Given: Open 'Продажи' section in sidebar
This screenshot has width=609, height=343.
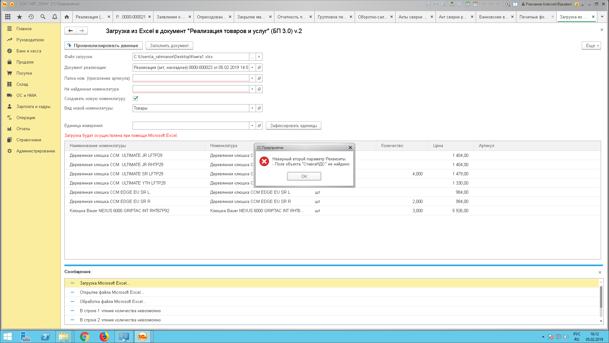Looking at the screenshot, I should click(x=25, y=62).
